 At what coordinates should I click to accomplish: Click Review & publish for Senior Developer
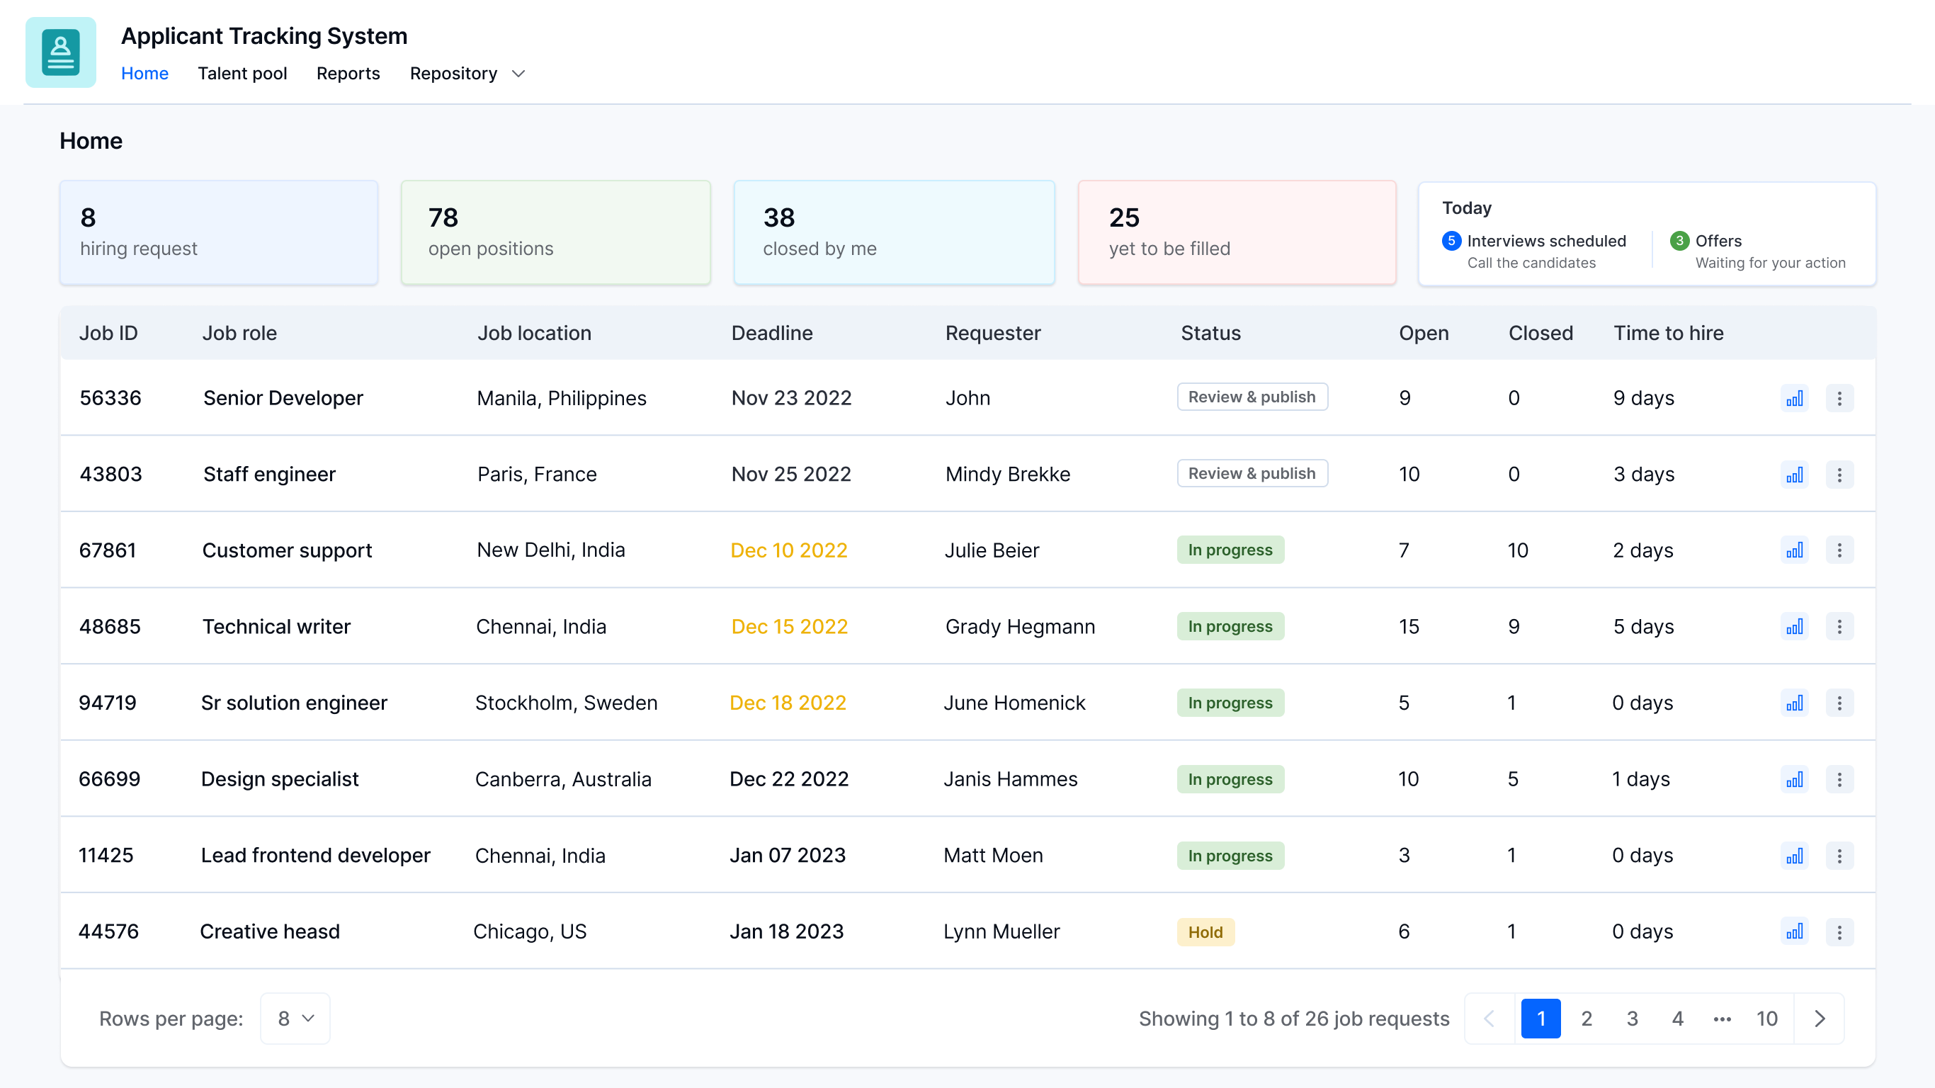[x=1252, y=397]
